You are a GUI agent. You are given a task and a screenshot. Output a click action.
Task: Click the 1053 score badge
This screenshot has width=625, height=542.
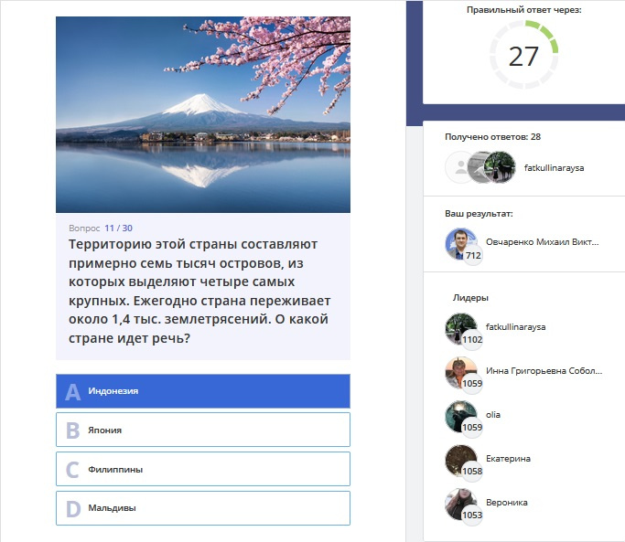472,515
